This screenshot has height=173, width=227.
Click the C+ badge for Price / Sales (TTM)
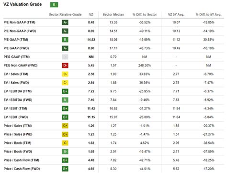tap(65, 126)
